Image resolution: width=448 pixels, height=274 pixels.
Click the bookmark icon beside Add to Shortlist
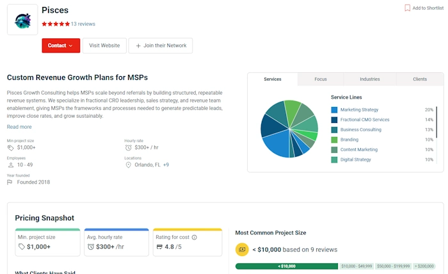(x=408, y=8)
